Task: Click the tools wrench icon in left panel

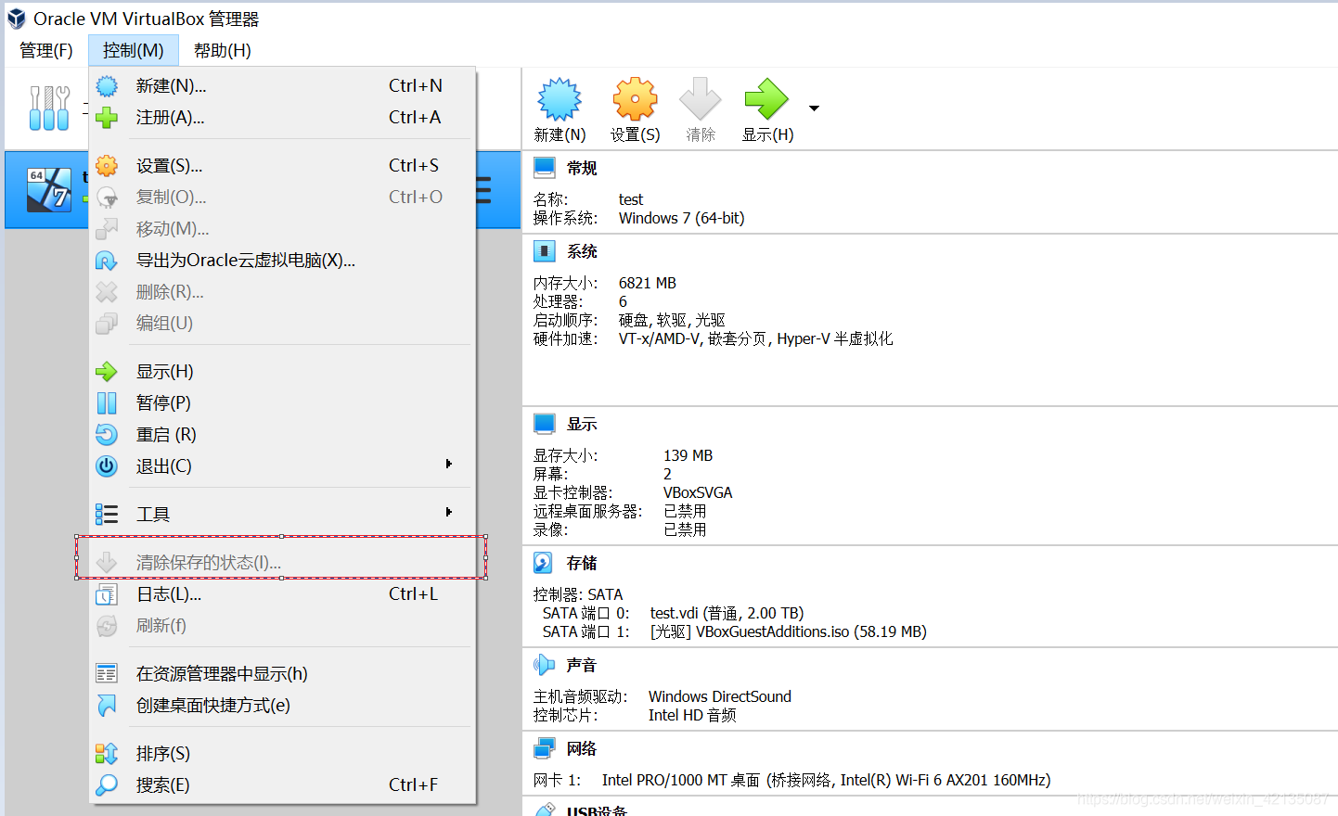Action: (49, 108)
